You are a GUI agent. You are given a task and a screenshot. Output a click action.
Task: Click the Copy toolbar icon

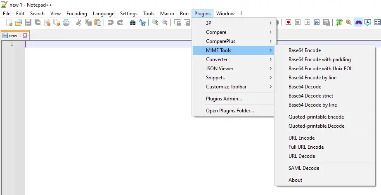coord(88,23)
